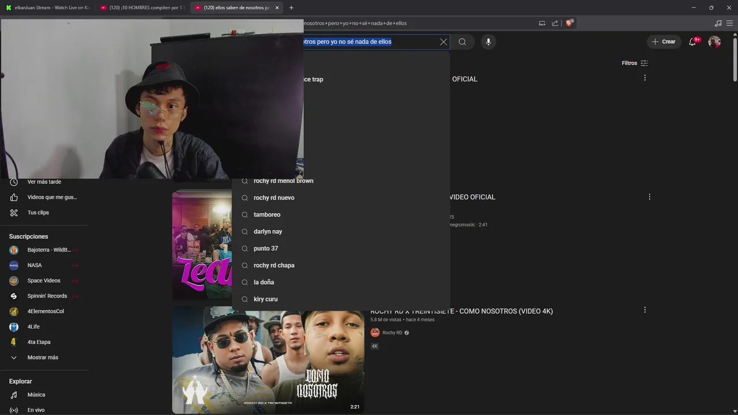Click the Música note icon

point(14,395)
